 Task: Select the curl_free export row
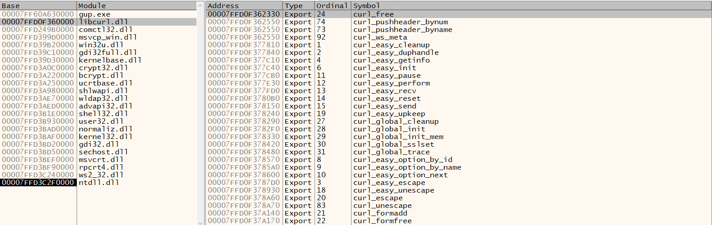pyautogui.click(x=373, y=14)
